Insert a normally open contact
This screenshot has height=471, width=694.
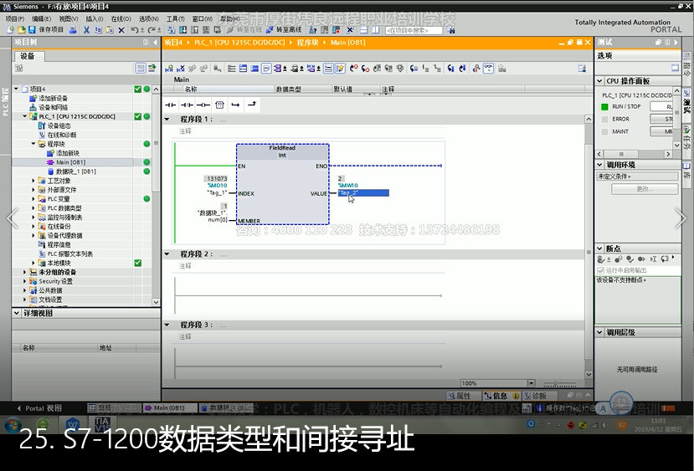[x=171, y=105]
